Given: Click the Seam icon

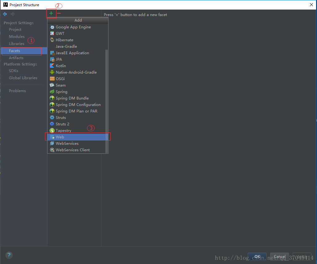Looking at the screenshot, I should click(x=52, y=85).
